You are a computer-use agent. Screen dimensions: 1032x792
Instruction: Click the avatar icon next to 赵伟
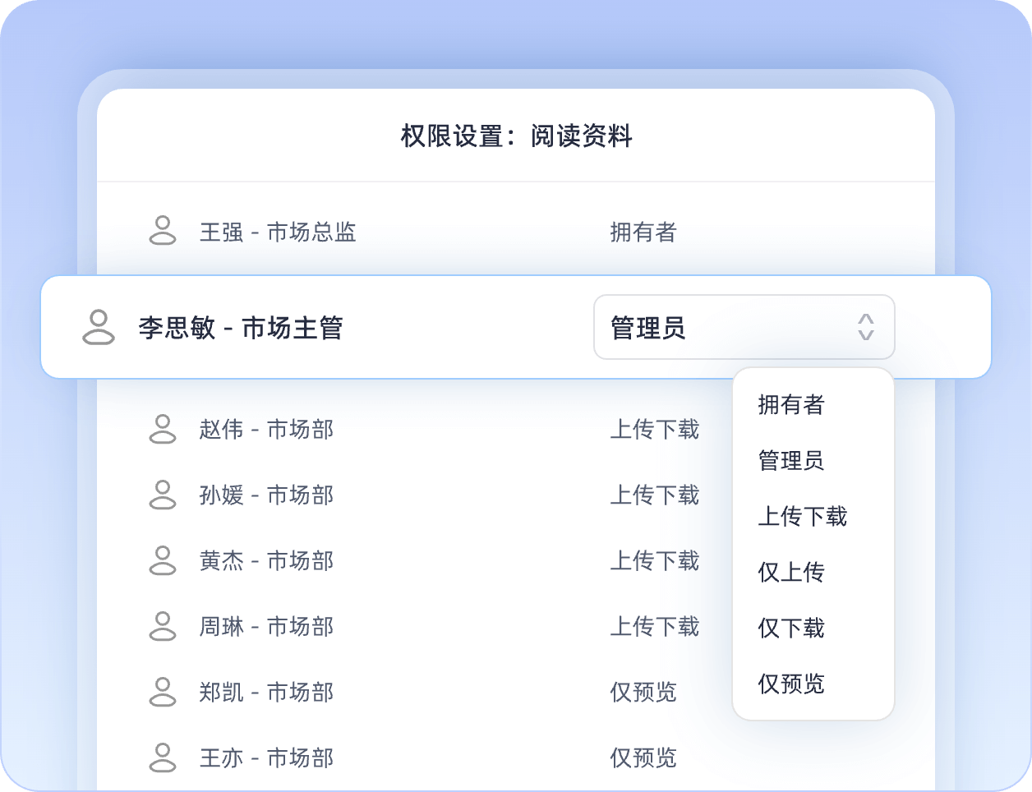coord(163,429)
